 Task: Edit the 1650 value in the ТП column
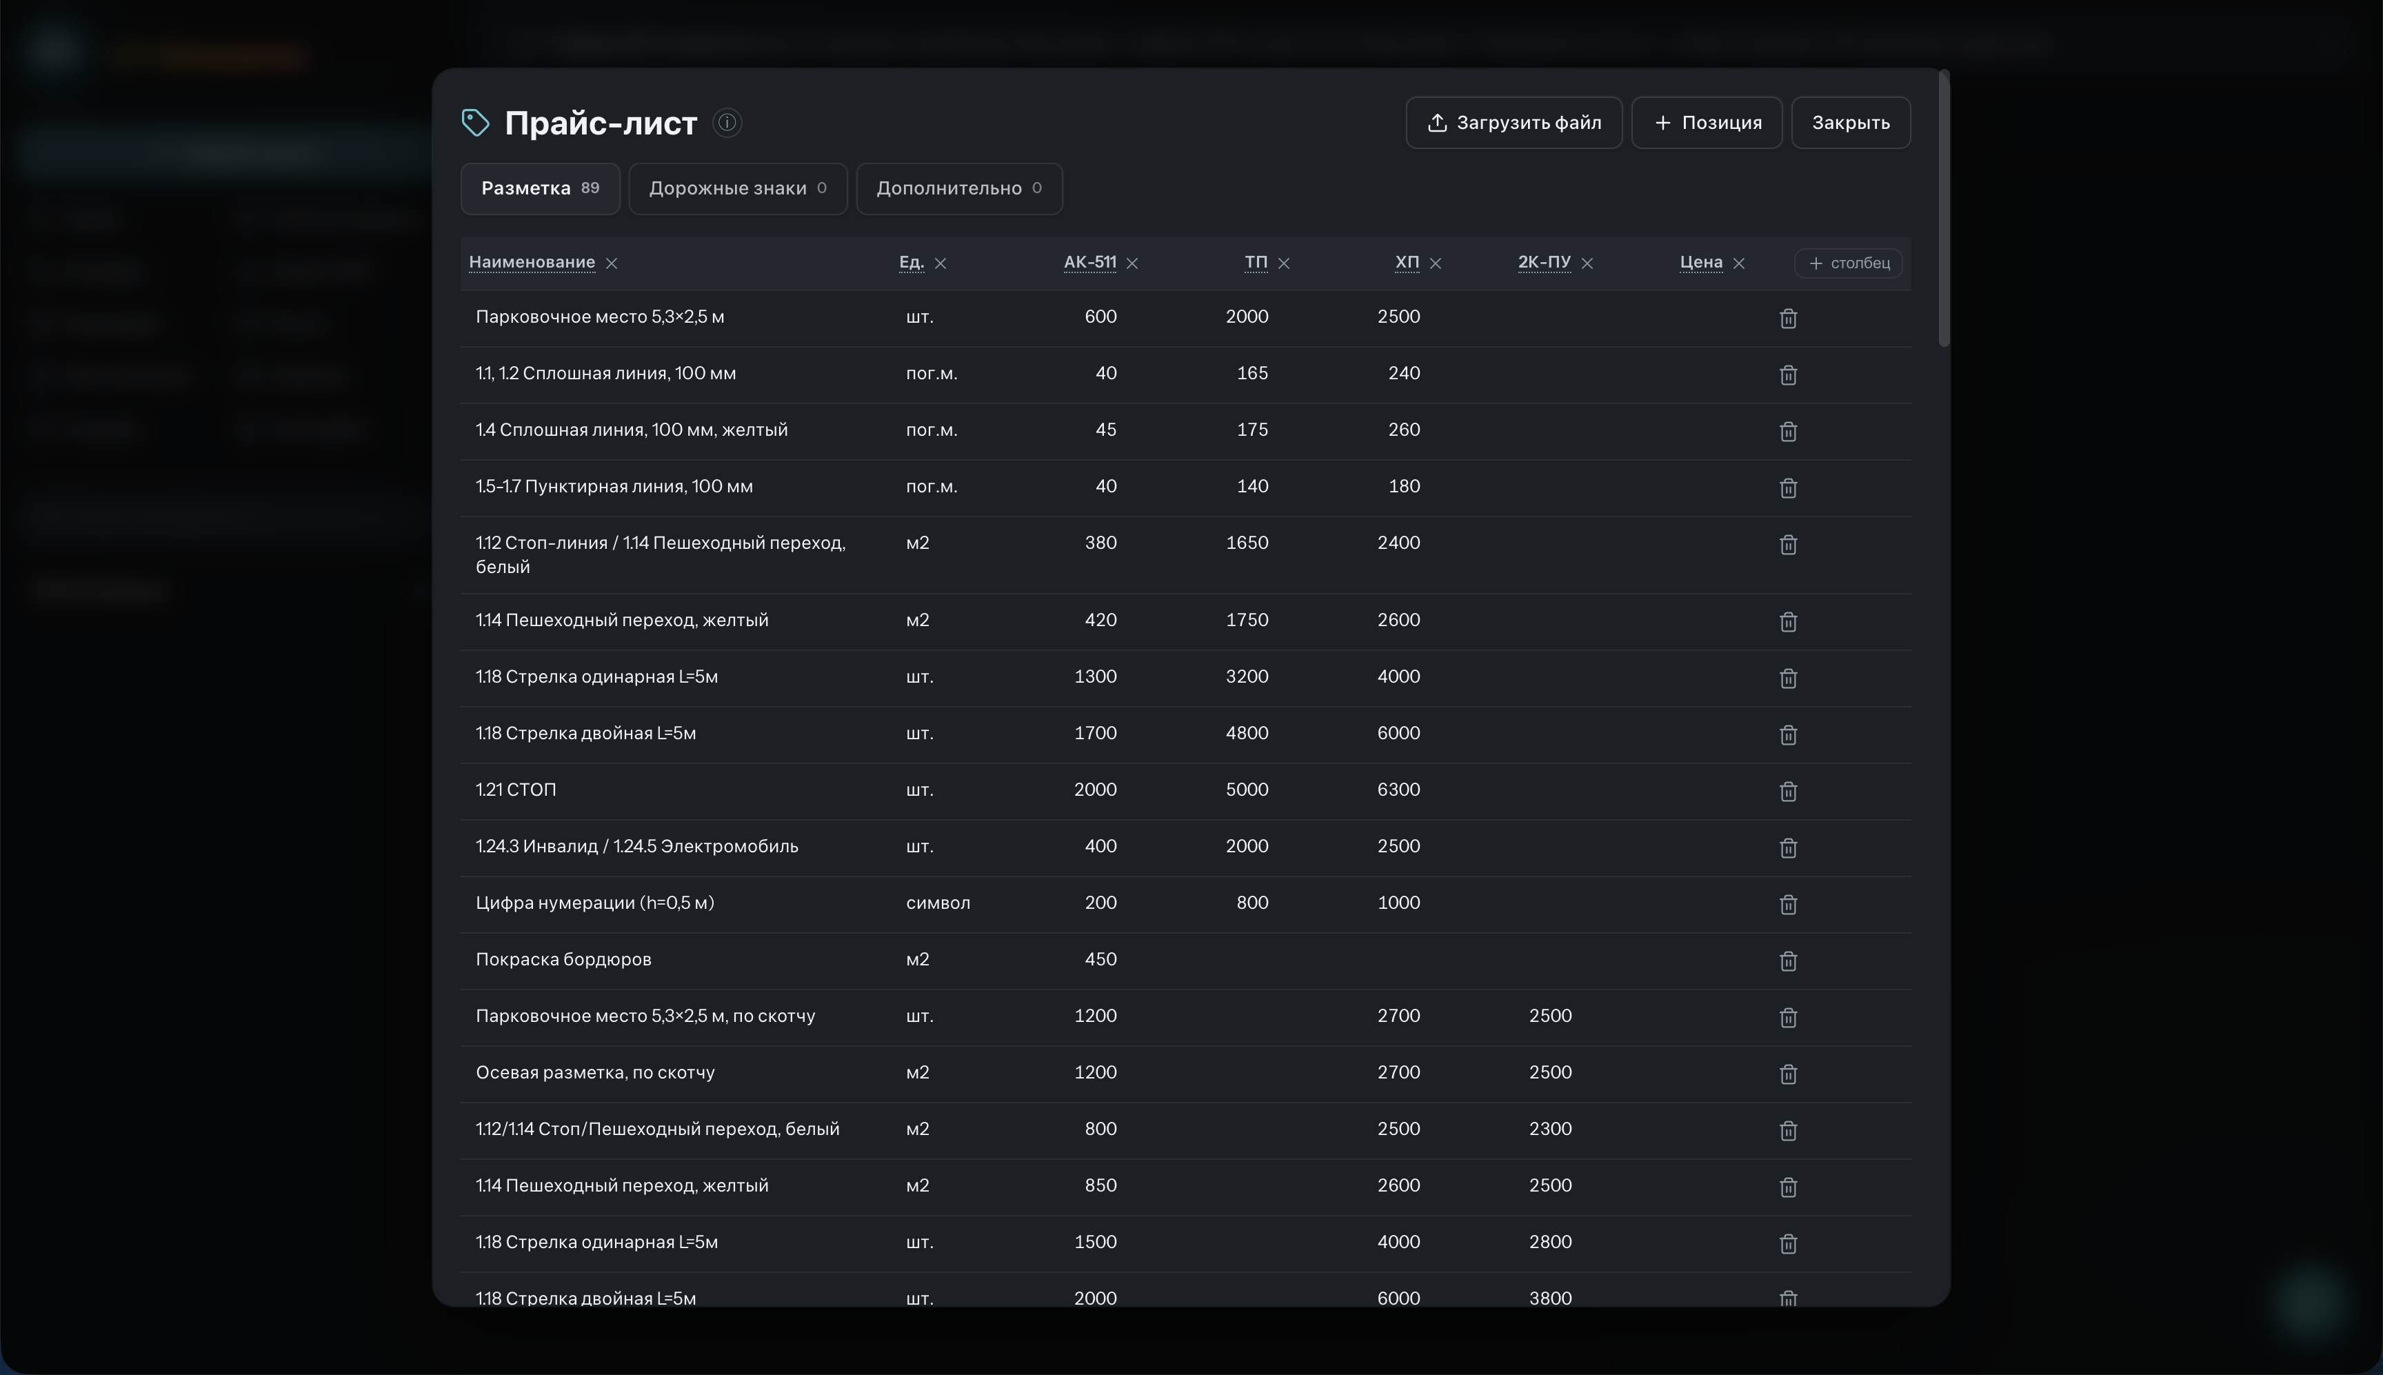[1246, 543]
